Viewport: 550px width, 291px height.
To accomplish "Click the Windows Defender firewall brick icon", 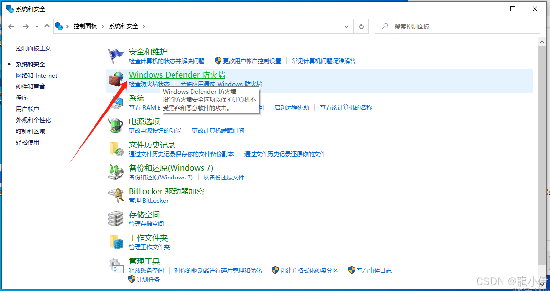I will click(115, 79).
